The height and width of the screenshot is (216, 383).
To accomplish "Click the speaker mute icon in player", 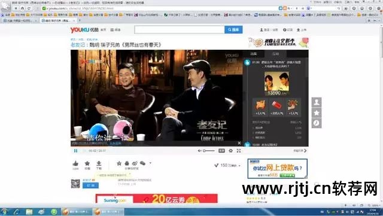I will click(x=199, y=151).
